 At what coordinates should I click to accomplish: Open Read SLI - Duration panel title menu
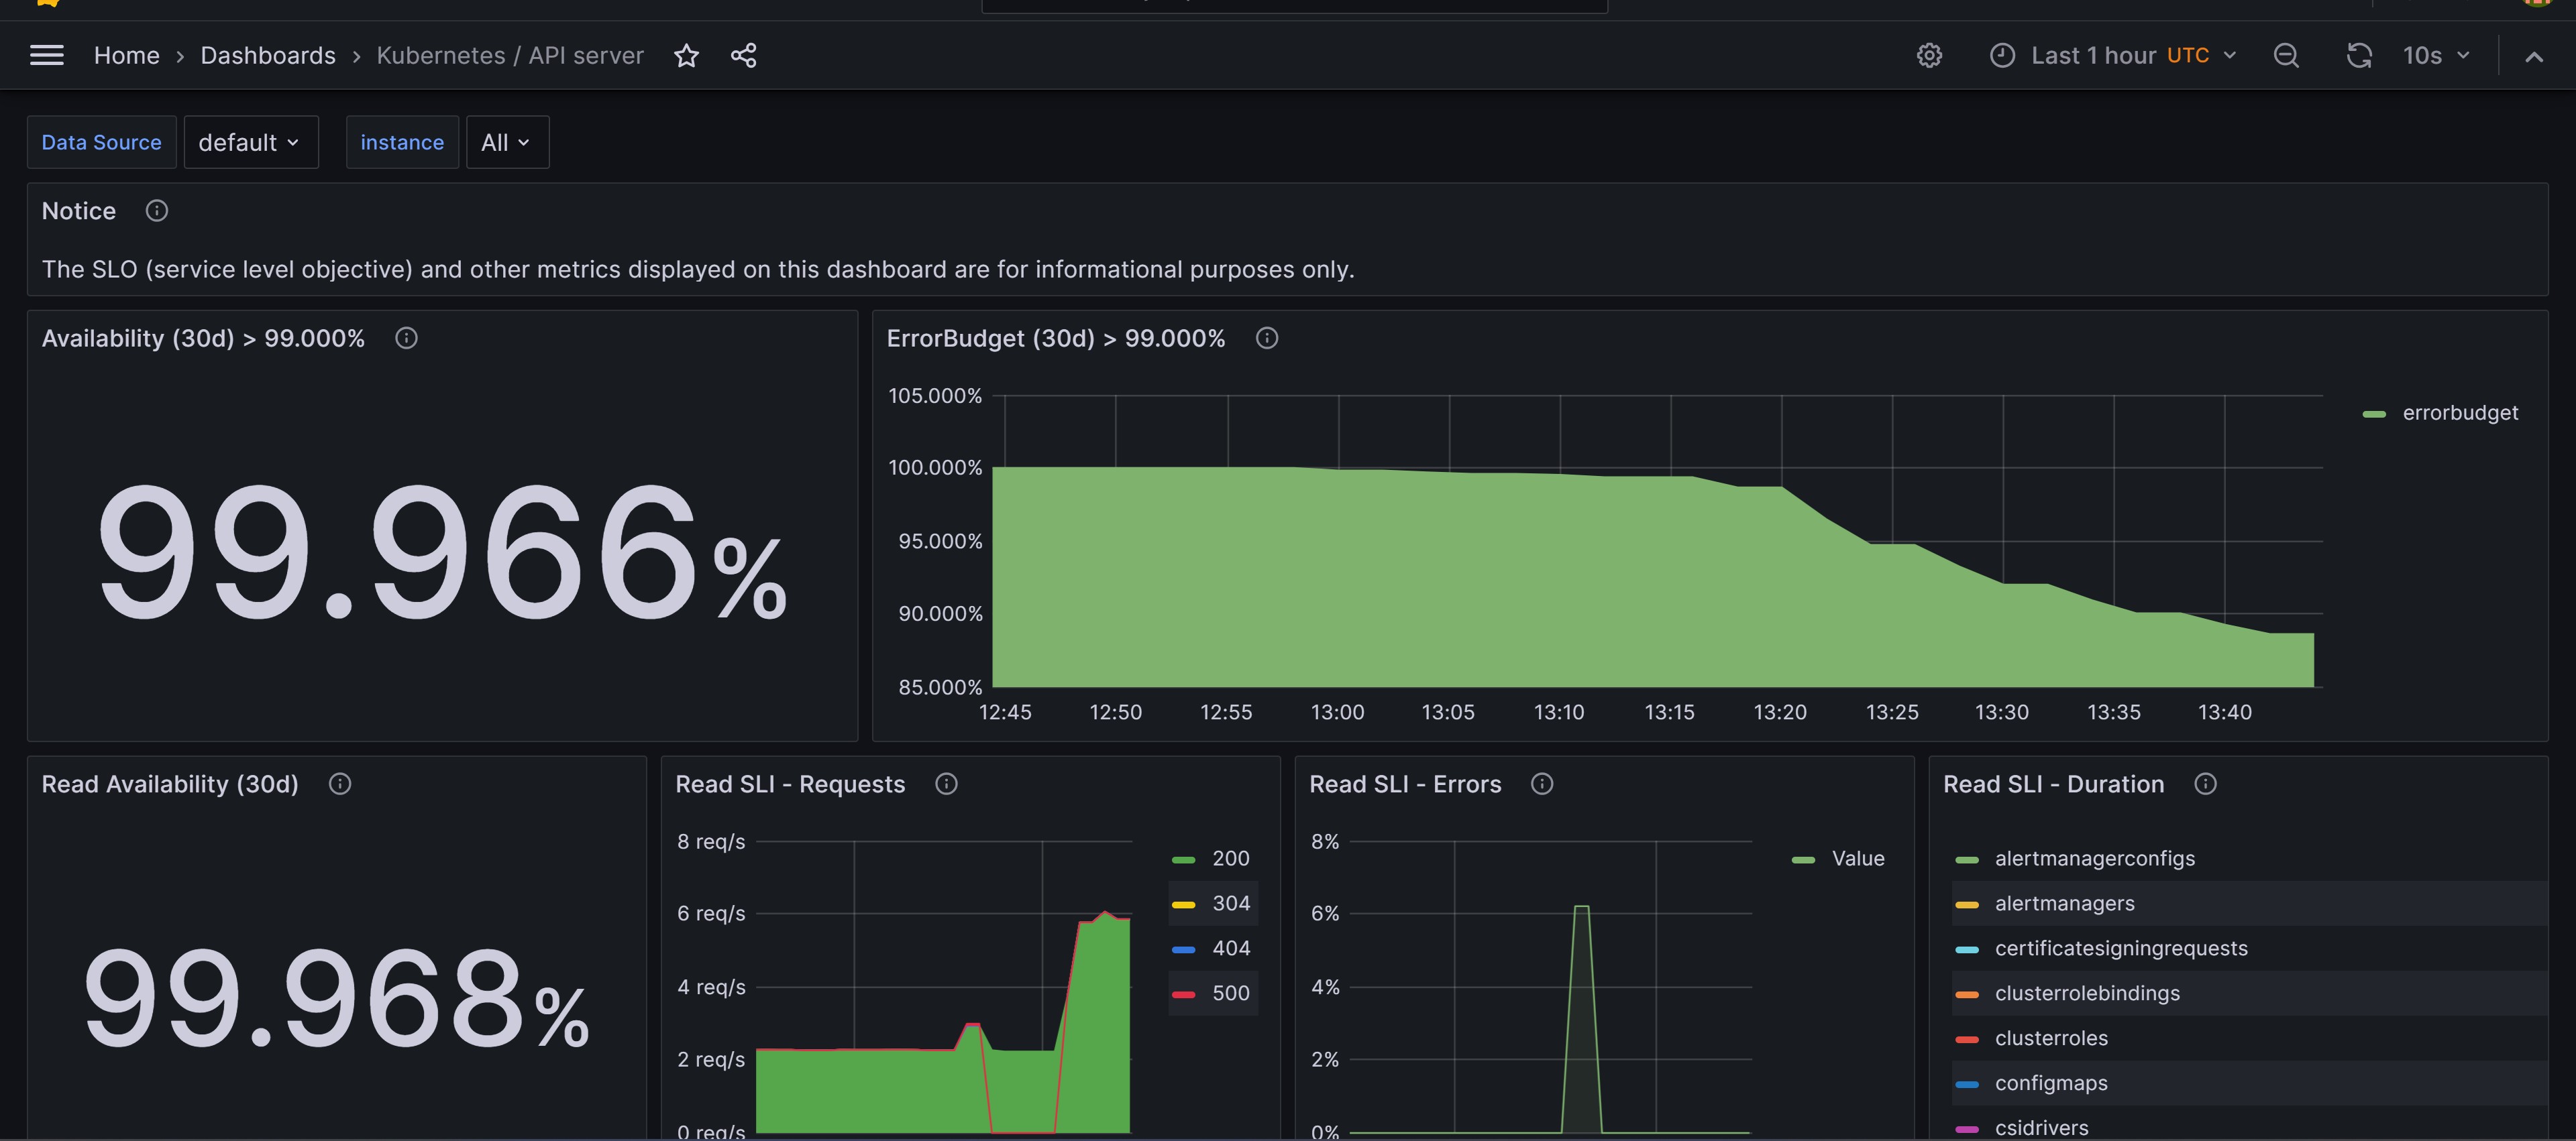(2053, 783)
